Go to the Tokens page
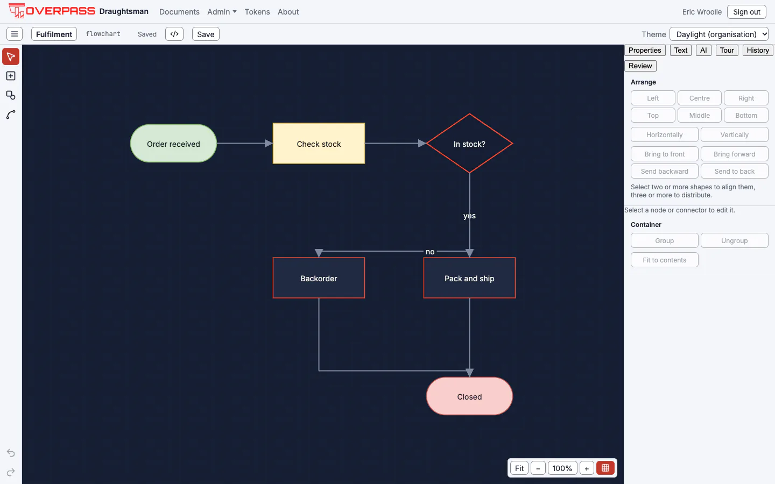 click(257, 12)
